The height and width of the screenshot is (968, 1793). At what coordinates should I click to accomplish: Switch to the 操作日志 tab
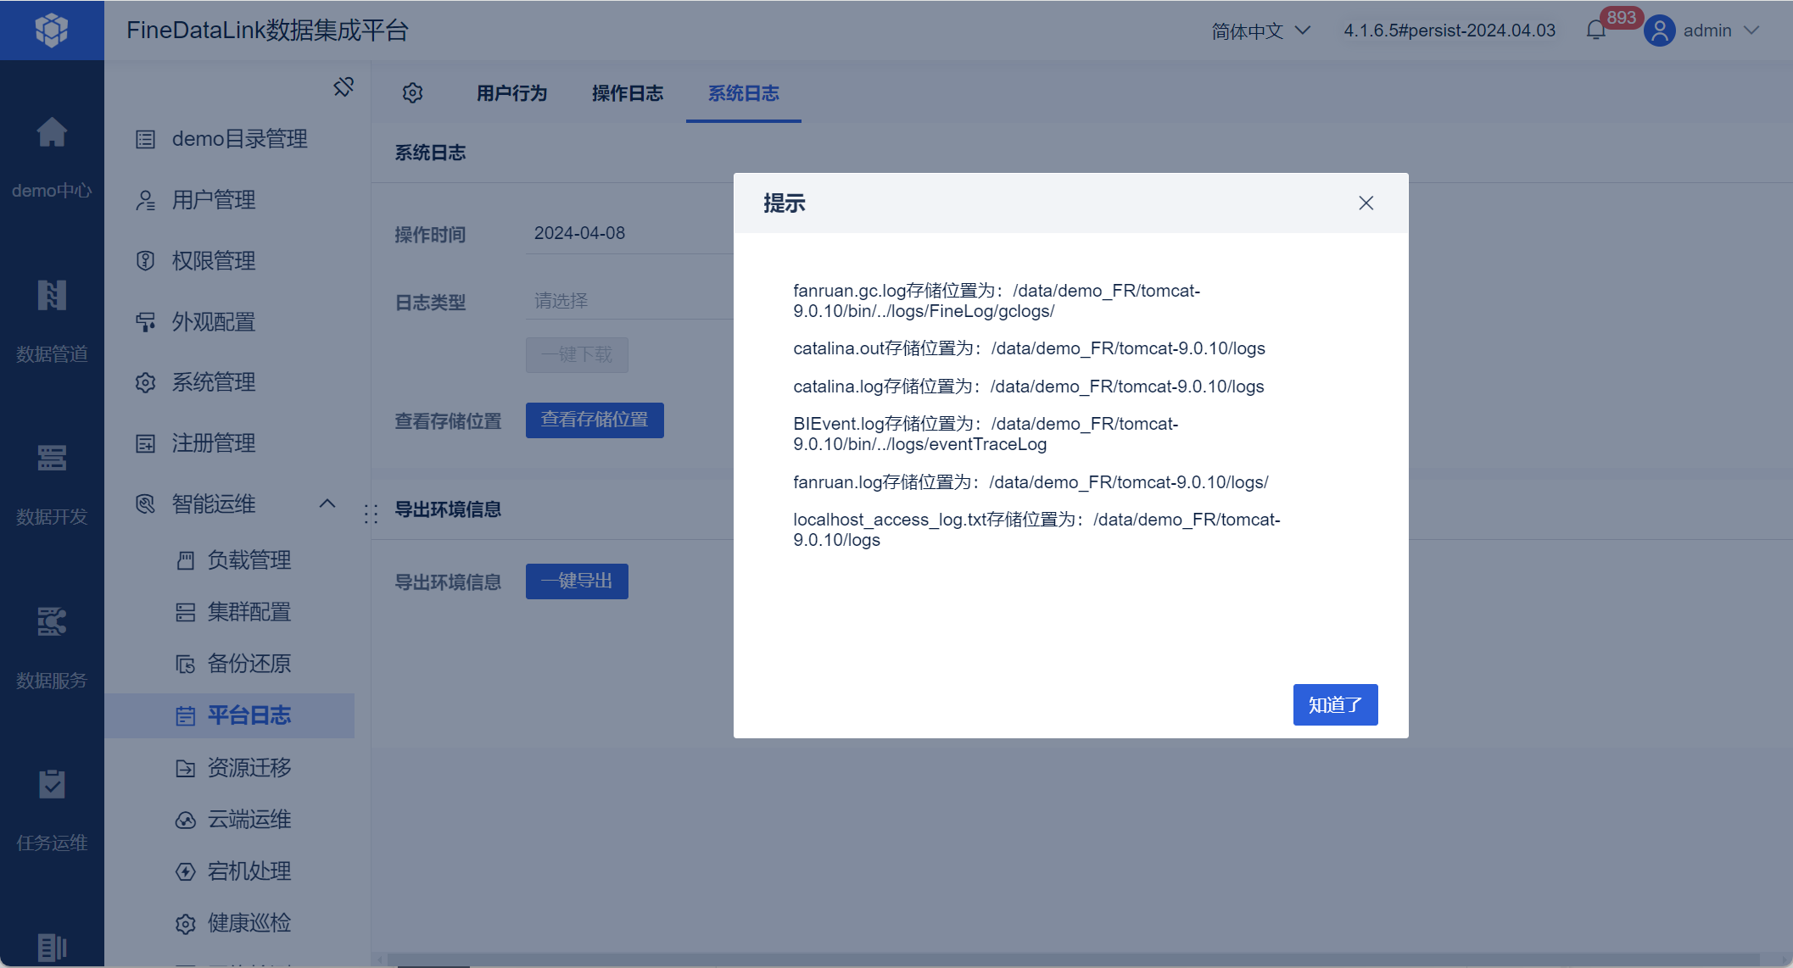coord(628,93)
